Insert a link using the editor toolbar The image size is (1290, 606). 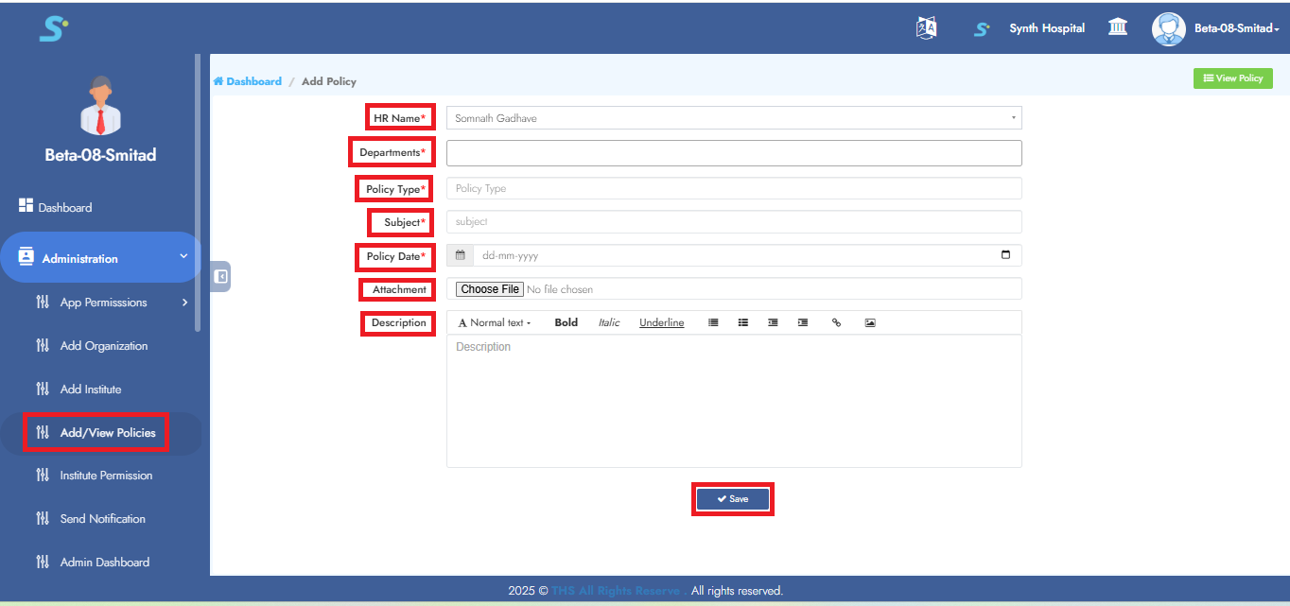[x=836, y=323]
